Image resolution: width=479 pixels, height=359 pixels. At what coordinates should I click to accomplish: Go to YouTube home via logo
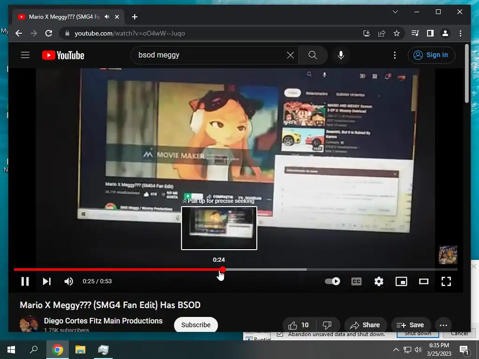pos(63,55)
